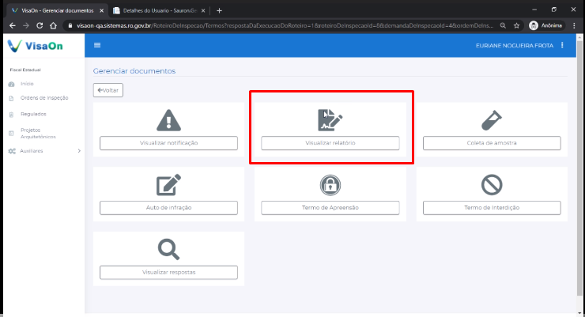Click the browser address bar URL

tap(285, 25)
